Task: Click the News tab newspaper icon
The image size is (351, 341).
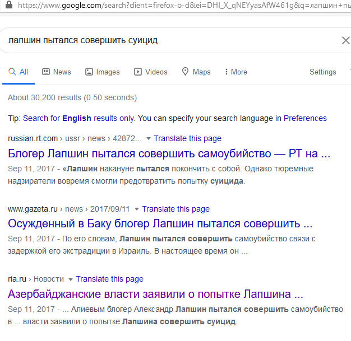Action: point(46,72)
